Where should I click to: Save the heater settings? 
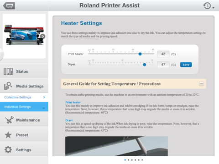(186, 65)
